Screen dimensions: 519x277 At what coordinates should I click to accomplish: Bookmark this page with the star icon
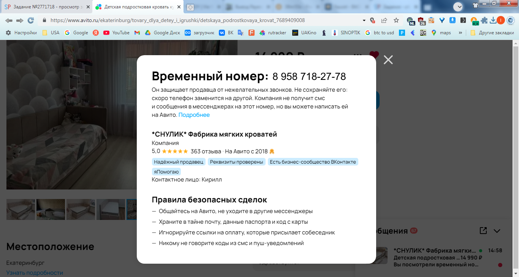[x=396, y=20]
